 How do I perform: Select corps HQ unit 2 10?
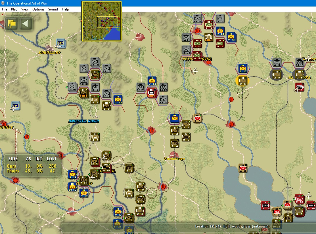pyautogui.click(x=141, y=199)
